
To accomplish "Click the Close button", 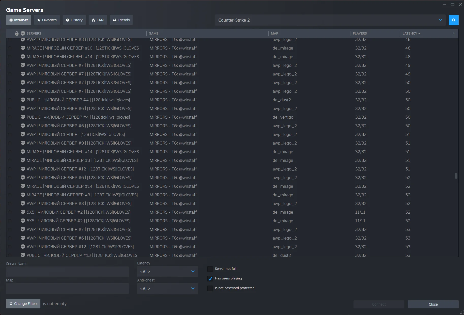I will [x=433, y=304].
